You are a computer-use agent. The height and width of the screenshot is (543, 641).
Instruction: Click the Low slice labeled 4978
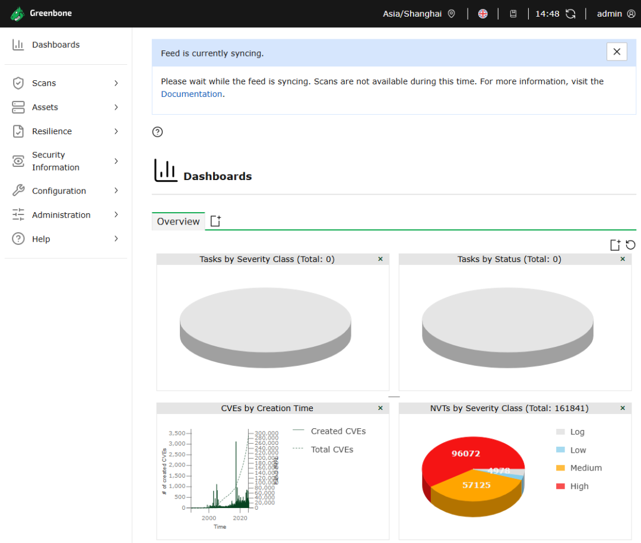516,475
